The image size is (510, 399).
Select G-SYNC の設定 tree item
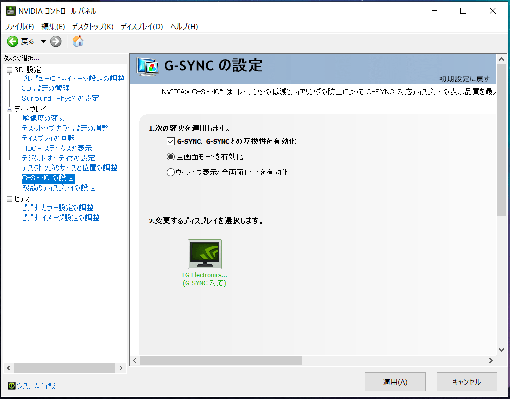point(48,178)
